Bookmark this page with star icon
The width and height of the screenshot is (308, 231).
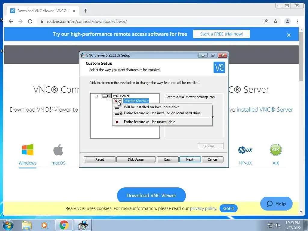[276, 21]
